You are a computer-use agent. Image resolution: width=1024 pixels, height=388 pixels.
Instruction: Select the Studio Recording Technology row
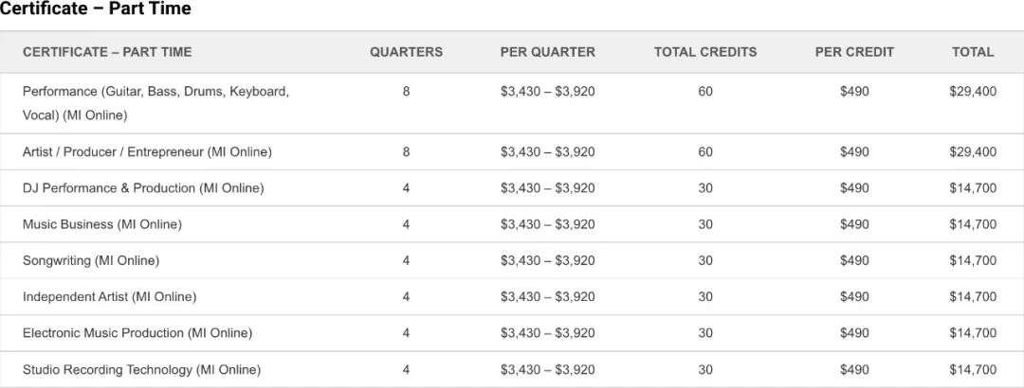click(141, 370)
